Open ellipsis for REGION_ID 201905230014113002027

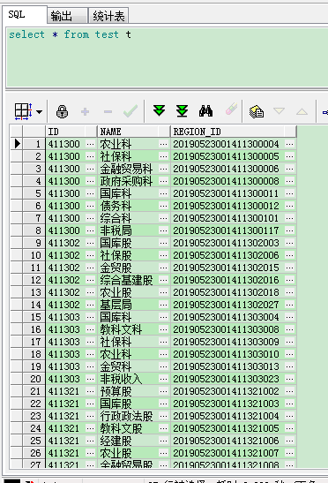tap(289, 305)
